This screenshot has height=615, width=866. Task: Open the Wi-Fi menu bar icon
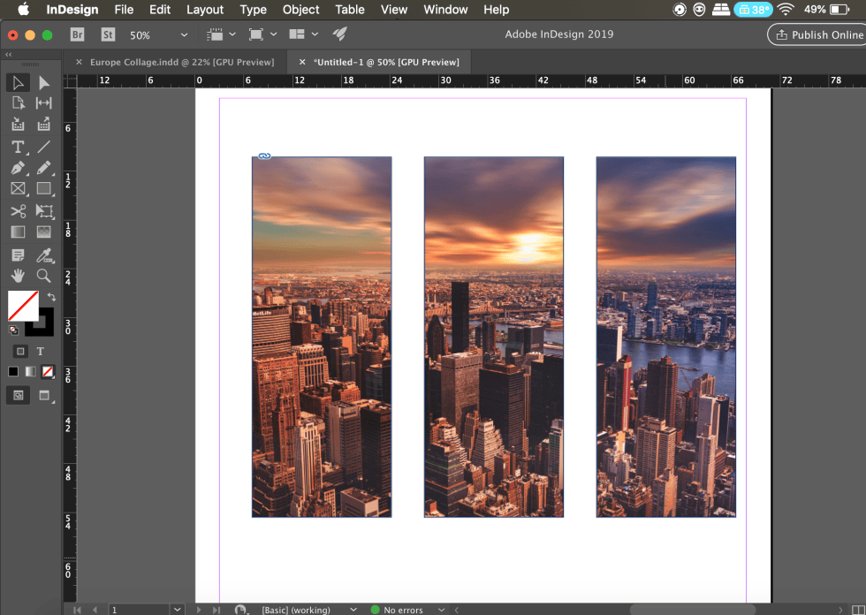coord(786,10)
